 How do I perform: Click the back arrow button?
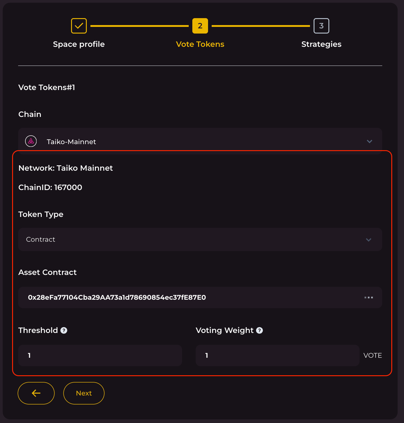[x=36, y=393]
